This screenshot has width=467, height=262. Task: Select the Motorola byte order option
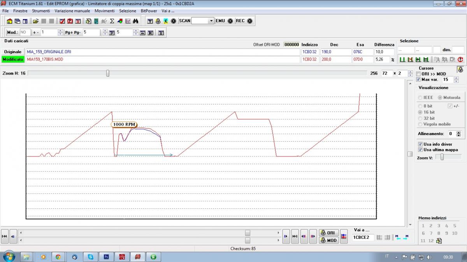440,97
